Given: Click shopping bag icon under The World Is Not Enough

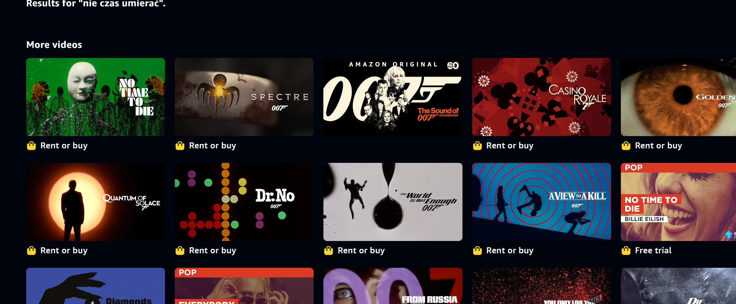Looking at the screenshot, I should pos(328,250).
